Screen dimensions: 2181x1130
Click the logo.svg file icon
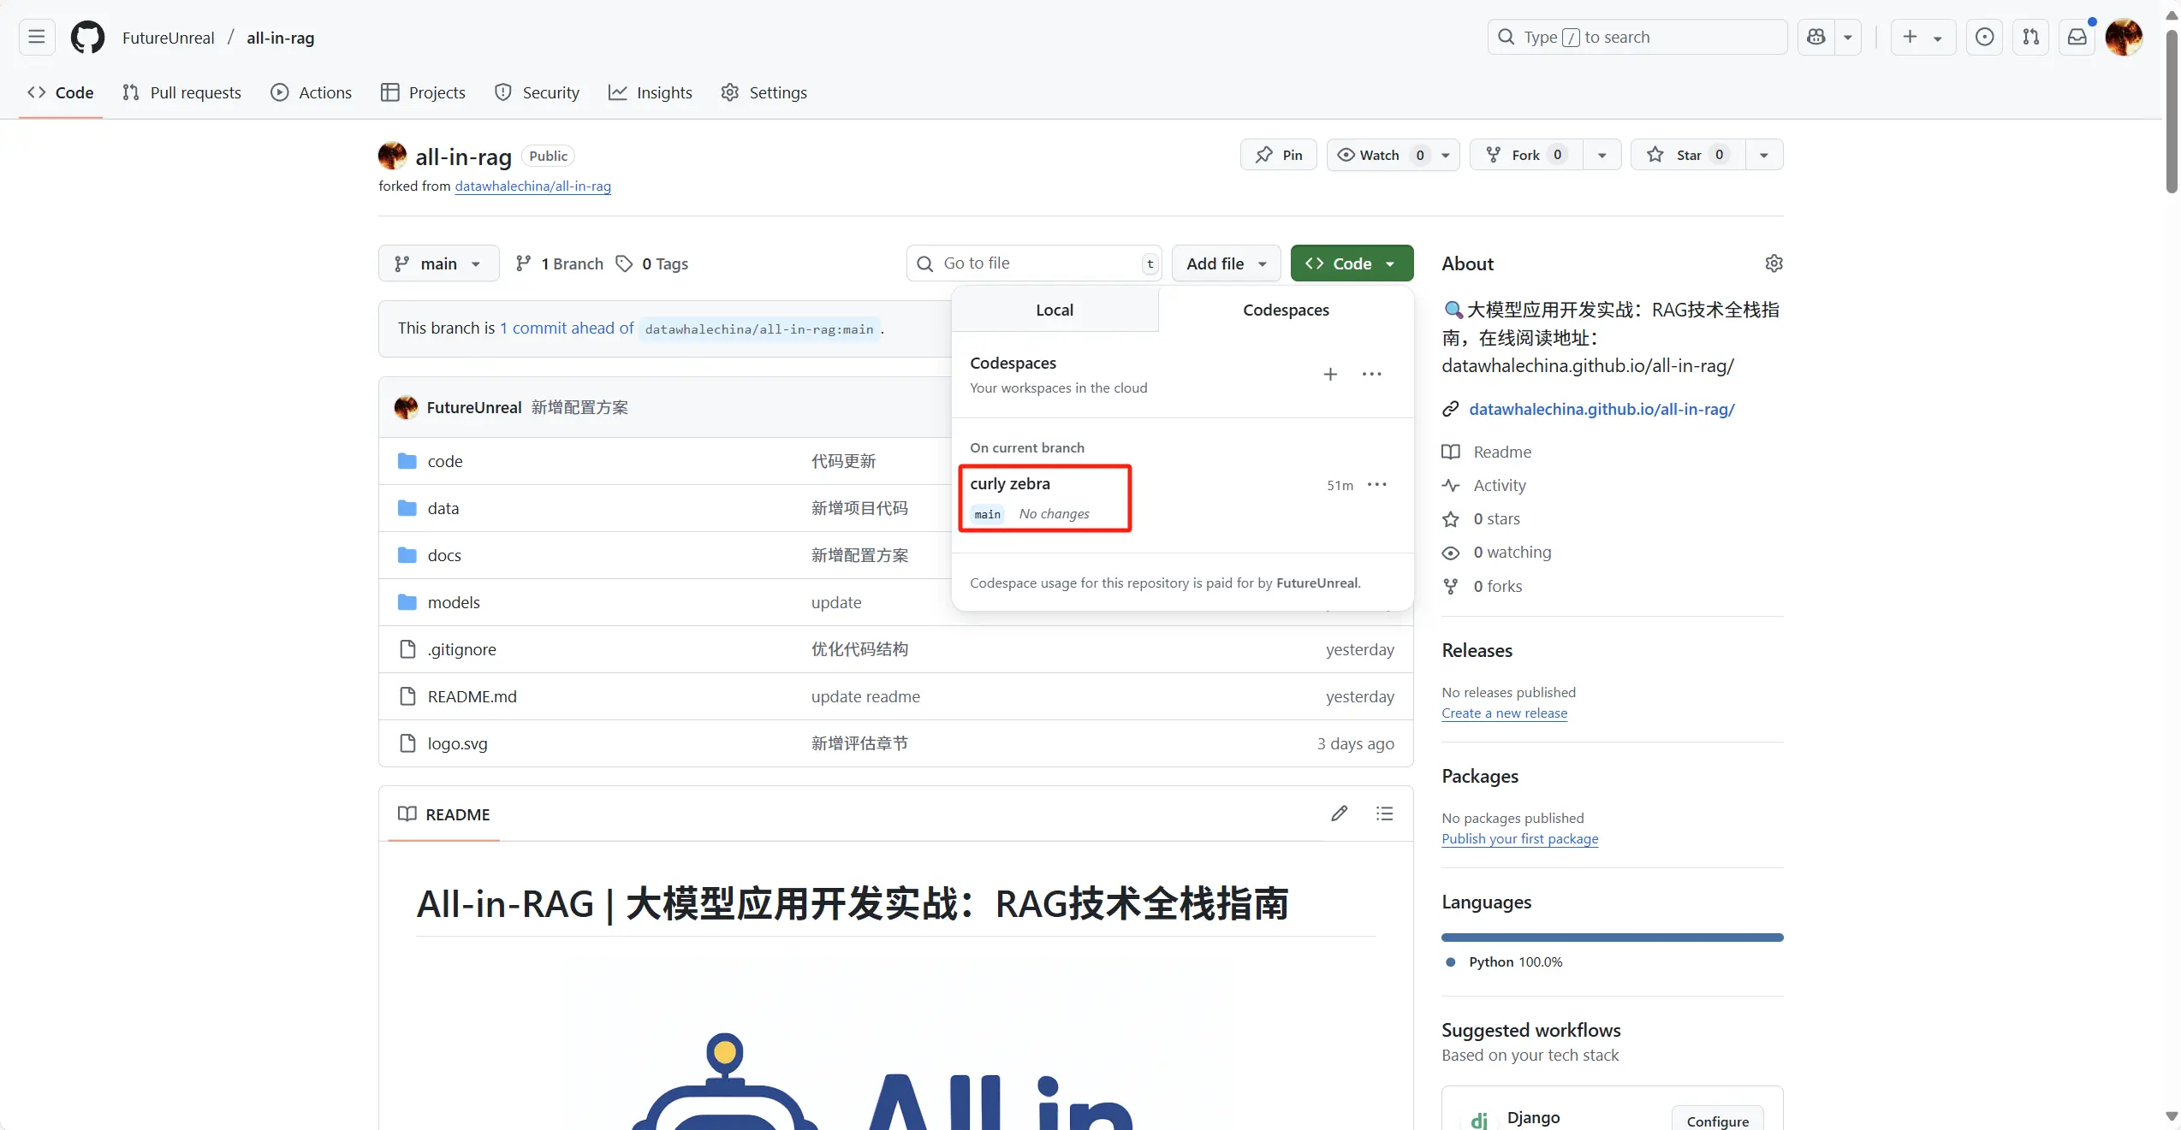pos(407,743)
